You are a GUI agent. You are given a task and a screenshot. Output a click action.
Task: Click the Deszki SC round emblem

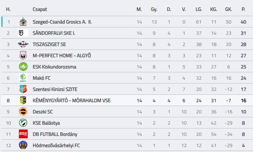point(23,111)
